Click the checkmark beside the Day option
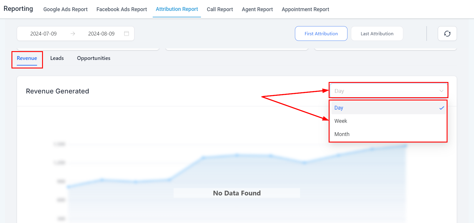 tap(441, 108)
